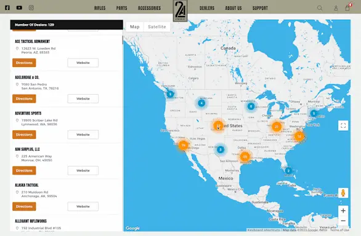Click the Houston area orange cluster marker
The width and height of the screenshot is (361, 236).
click(x=245, y=157)
